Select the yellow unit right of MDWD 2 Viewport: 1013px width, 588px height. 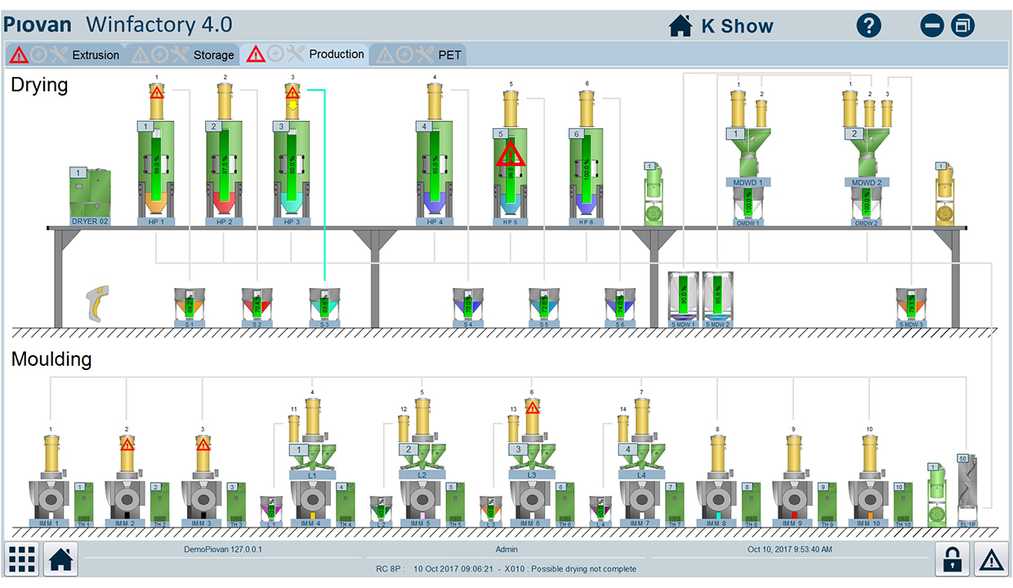944,194
